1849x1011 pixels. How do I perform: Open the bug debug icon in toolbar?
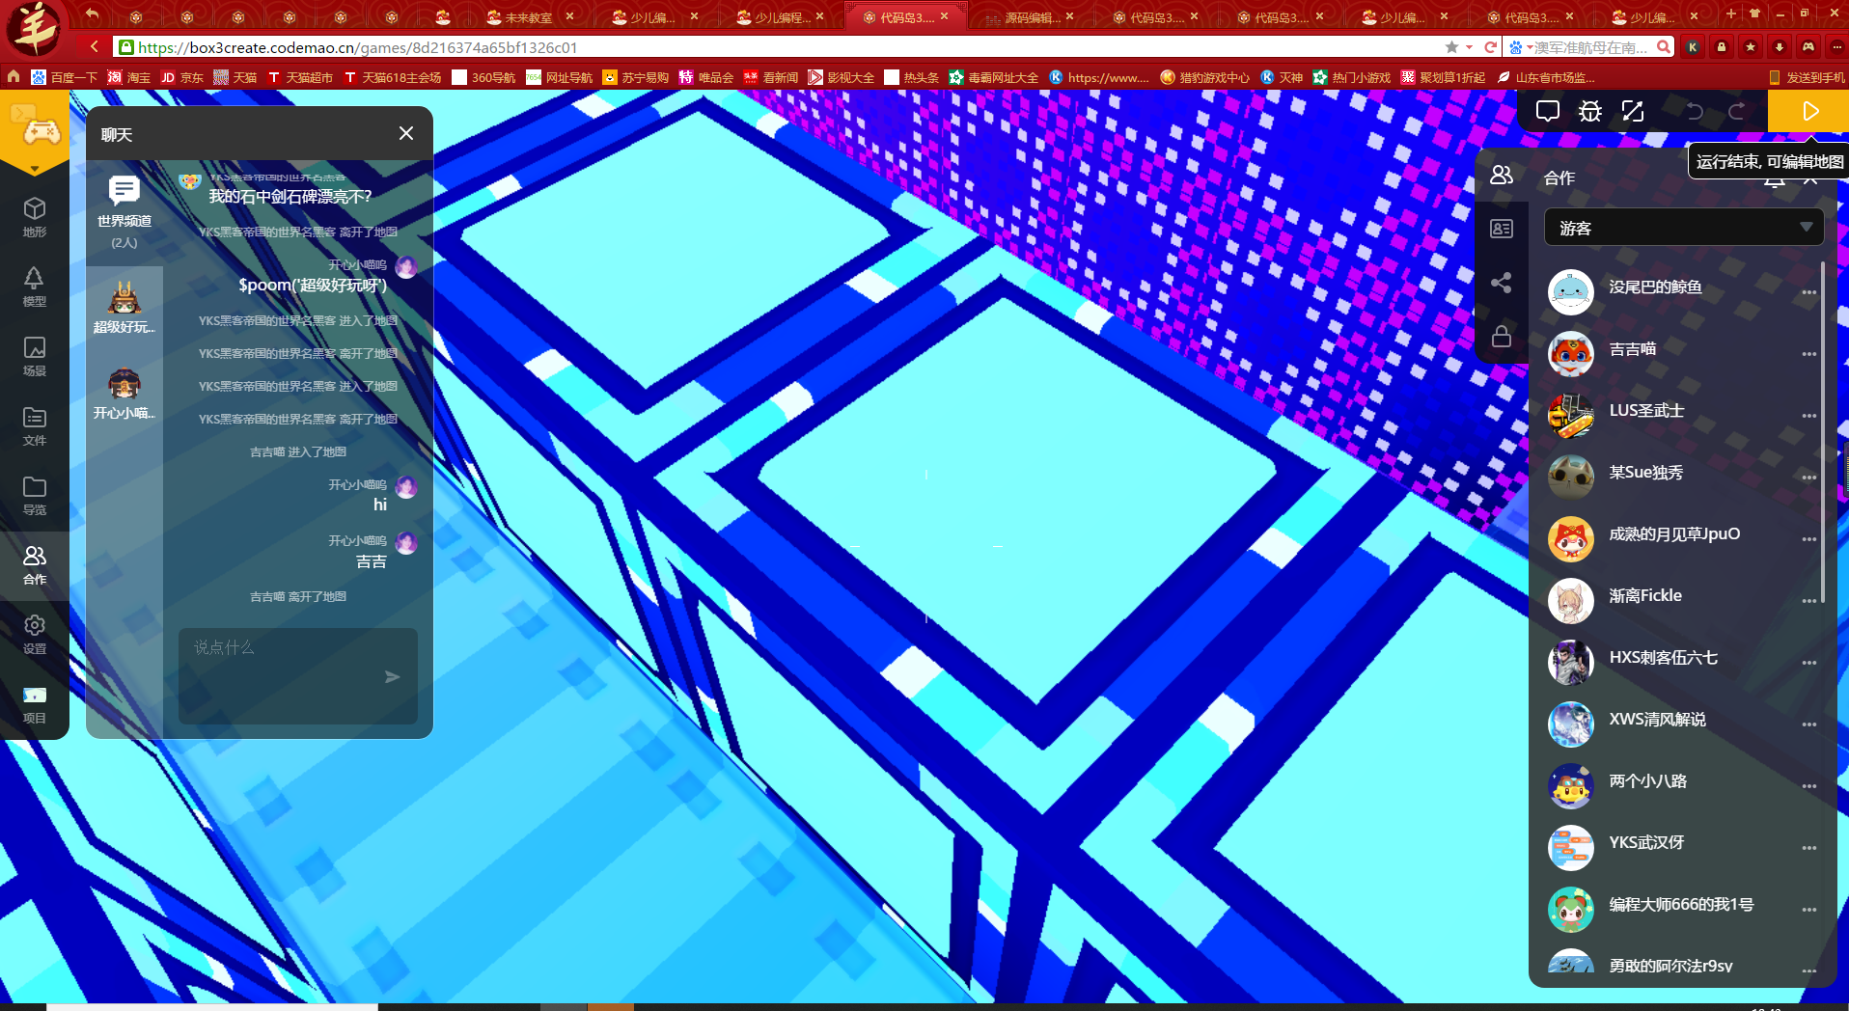coord(1590,111)
